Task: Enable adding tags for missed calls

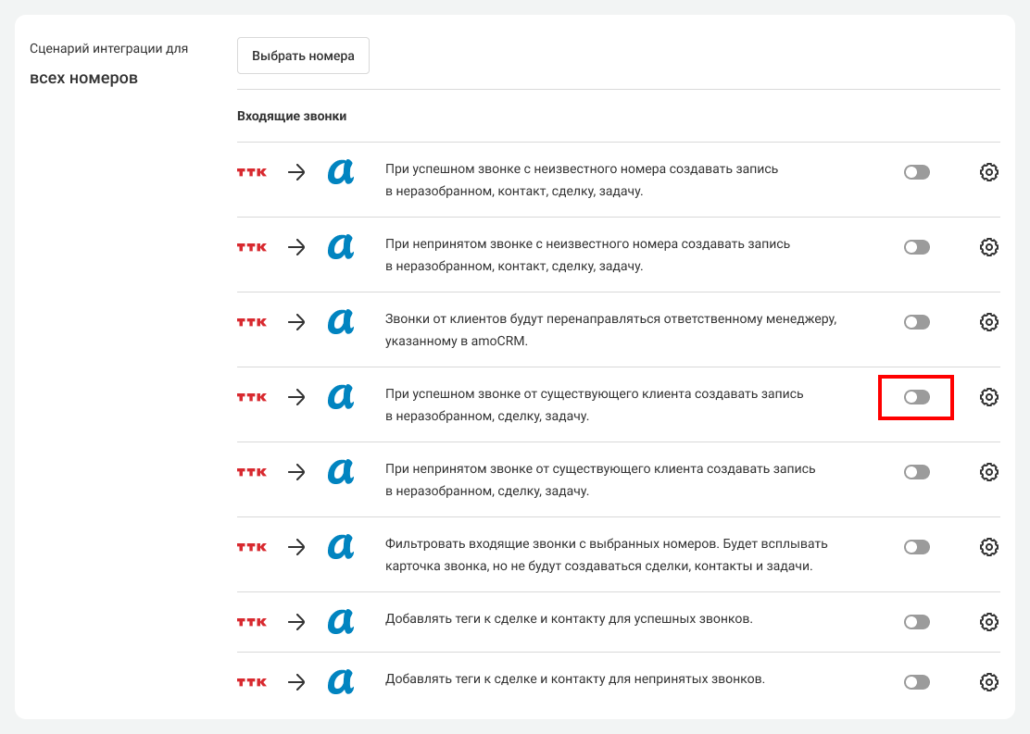Action: coord(916,682)
